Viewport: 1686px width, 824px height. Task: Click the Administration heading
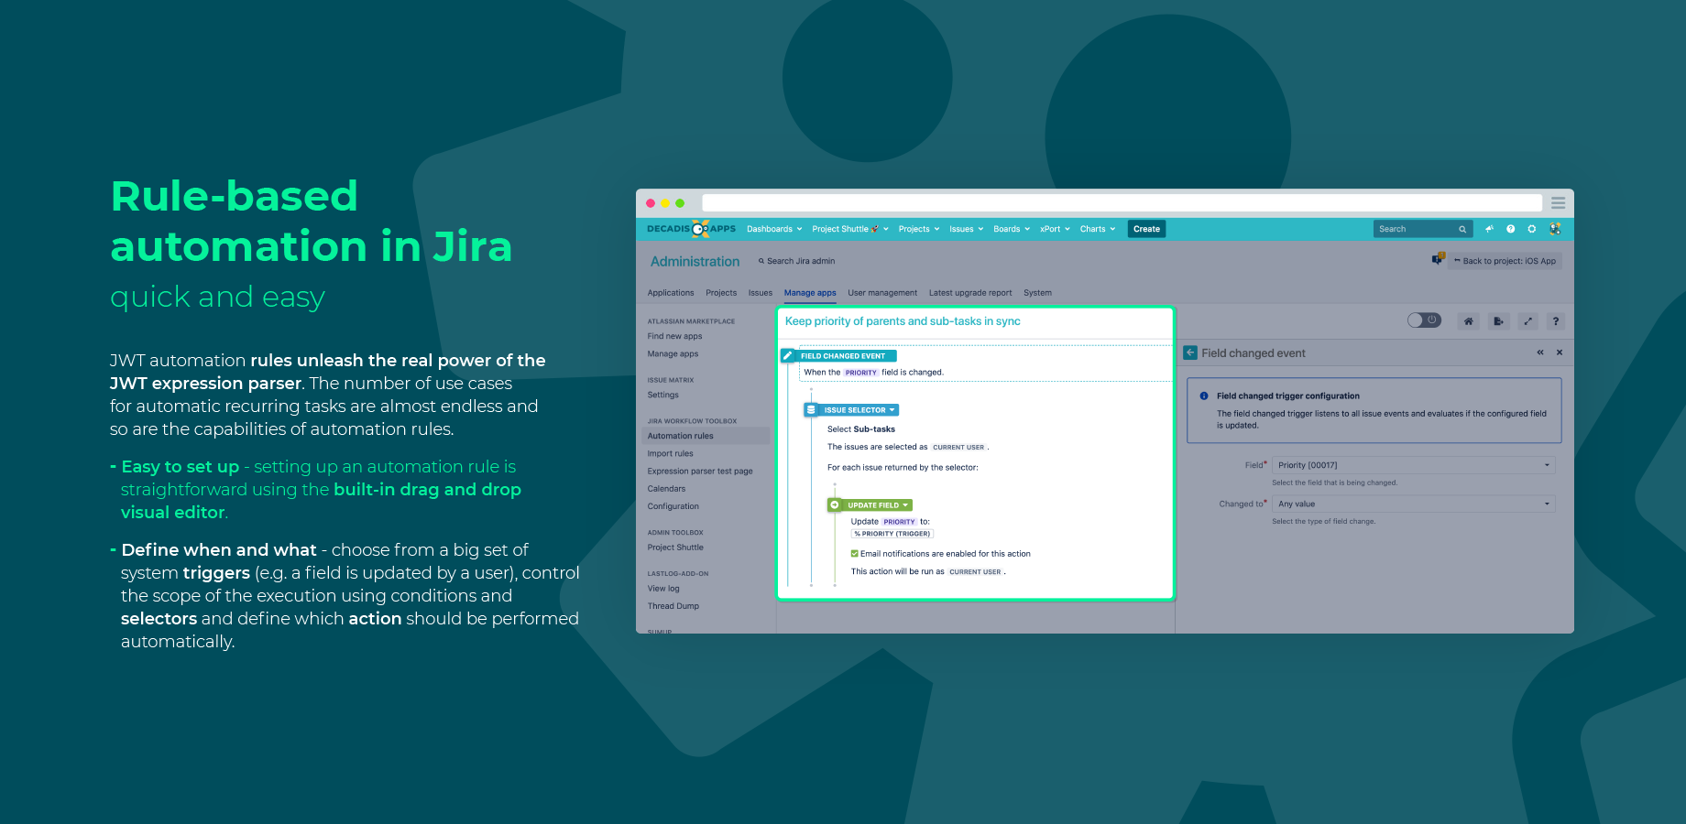coord(695,261)
